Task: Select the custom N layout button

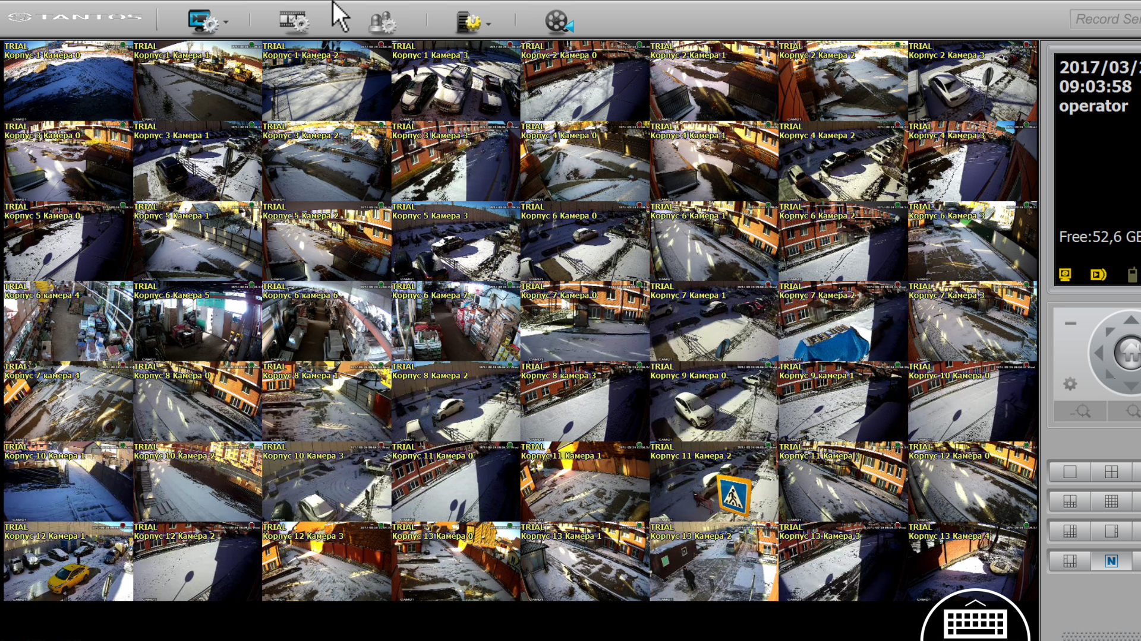Action: (x=1111, y=561)
